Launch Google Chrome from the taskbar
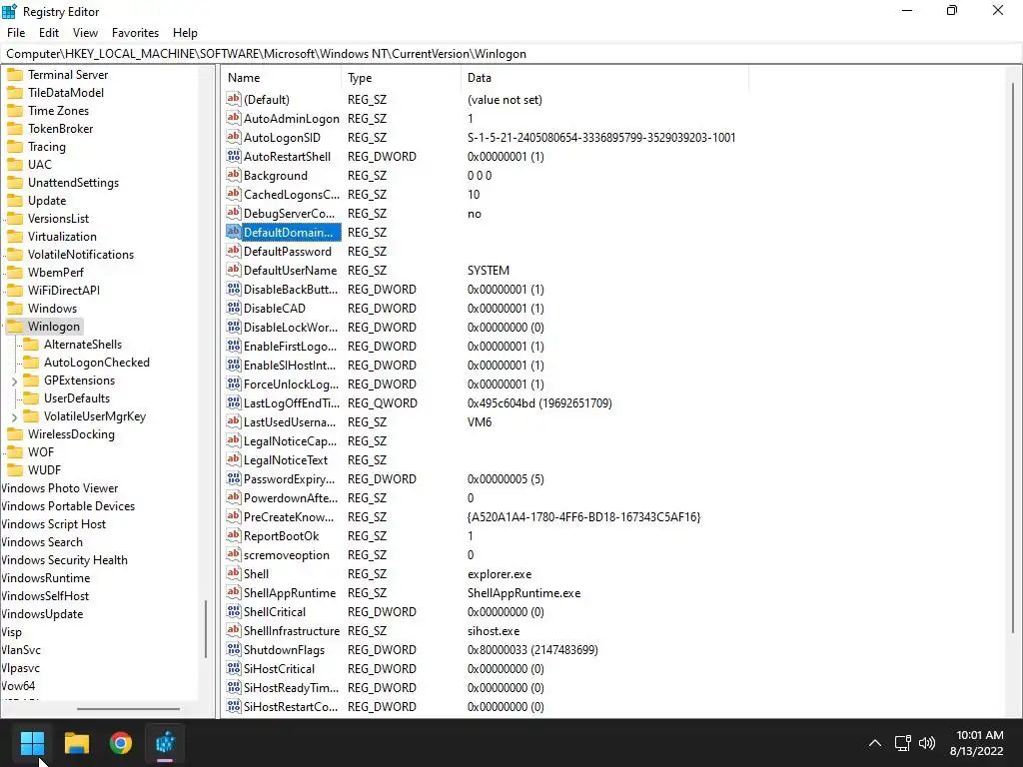The width and height of the screenshot is (1023, 767). pos(121,743)
